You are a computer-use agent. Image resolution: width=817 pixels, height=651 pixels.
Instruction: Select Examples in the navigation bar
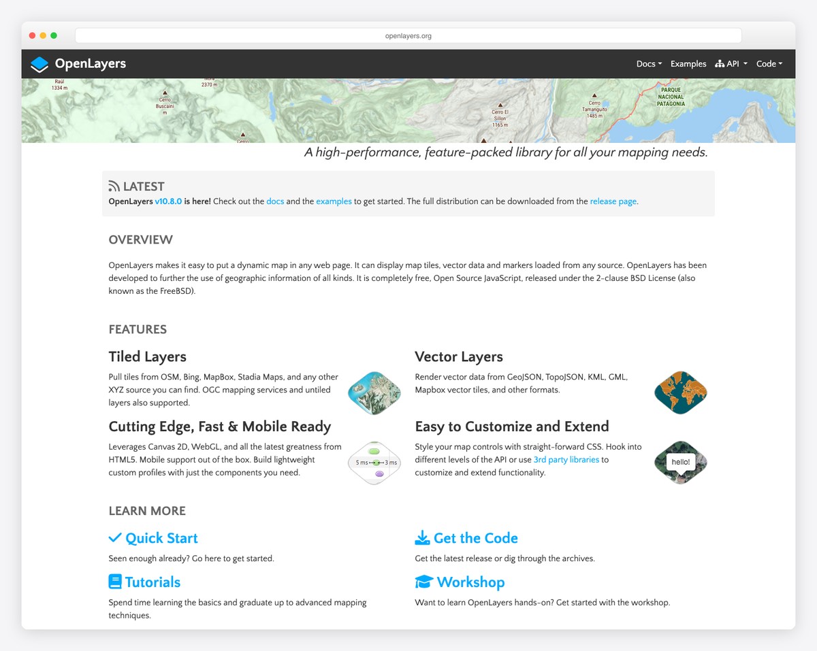688,63
